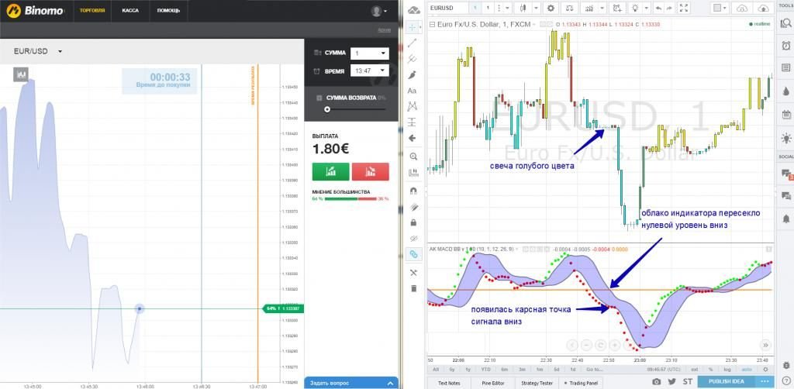
Task: Click the candlestick chart style icon
Action: click(x=523, y=8)
